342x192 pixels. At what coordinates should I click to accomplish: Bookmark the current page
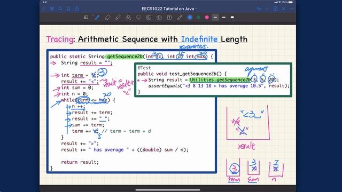pos(68,9)
